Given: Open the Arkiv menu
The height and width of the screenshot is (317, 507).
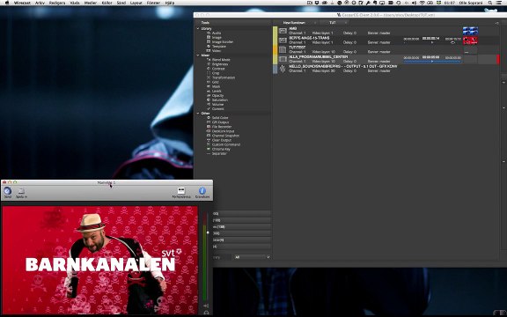Looking at the screenshot, I should [40, 3].
